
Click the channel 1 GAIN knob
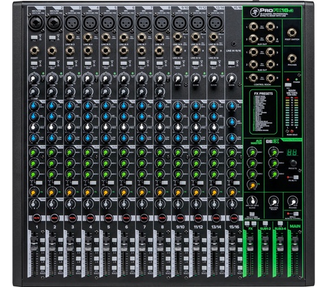tap(33, 79)
